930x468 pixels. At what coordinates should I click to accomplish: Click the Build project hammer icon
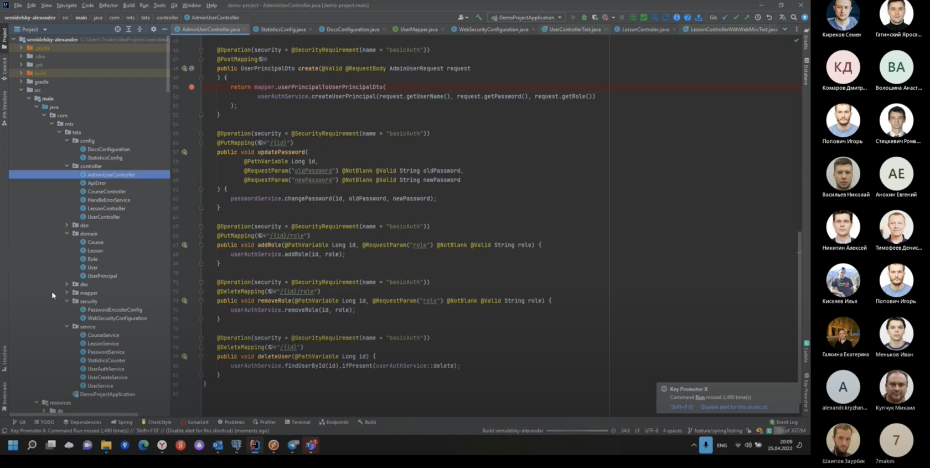pos(479,18)
